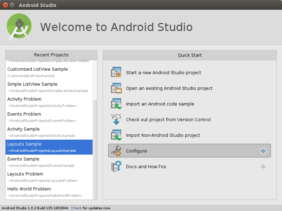Screen dimensions: 282x211
Task: Minimize the Android Studio window
Action: click(12, 5)
